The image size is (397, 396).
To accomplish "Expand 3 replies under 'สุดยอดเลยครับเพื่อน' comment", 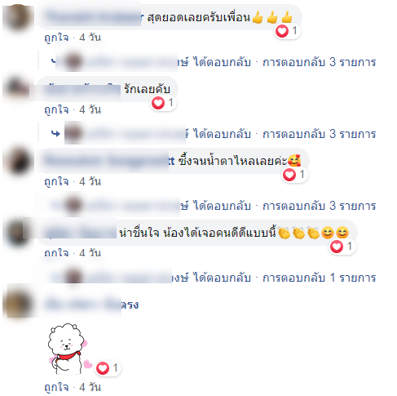I will (320, 62).
